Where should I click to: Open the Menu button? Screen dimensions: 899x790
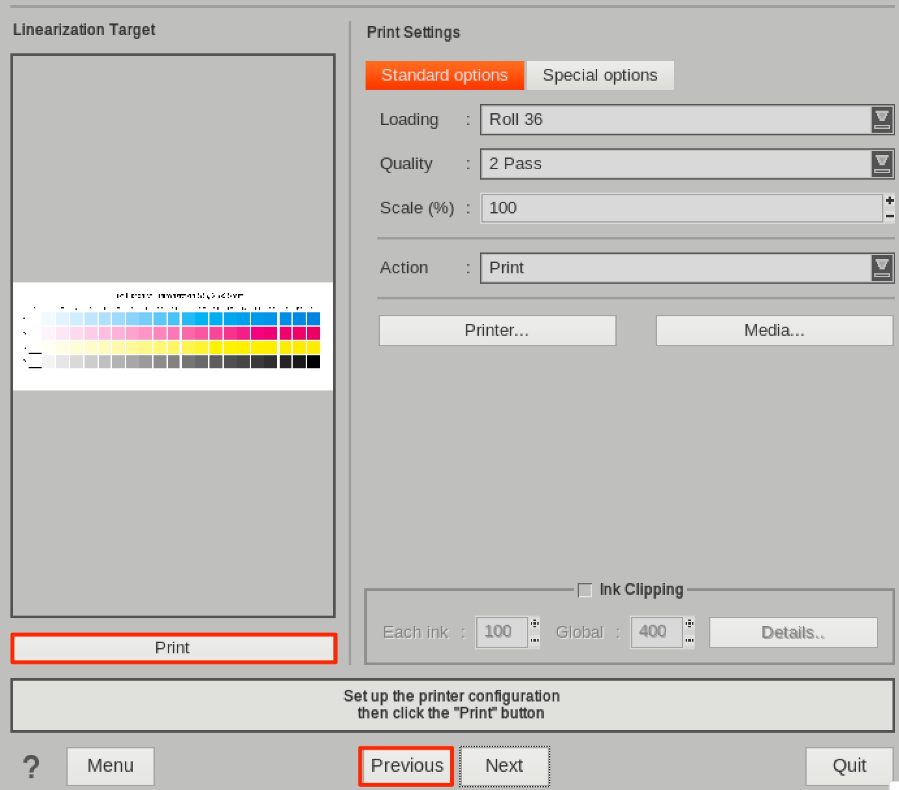[x=110, y=766]
